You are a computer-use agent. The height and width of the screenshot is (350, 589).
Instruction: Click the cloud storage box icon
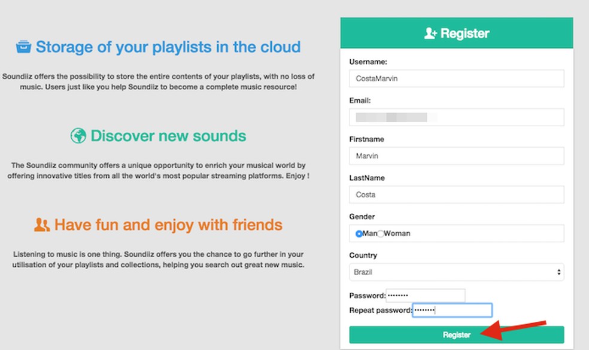point(23,47)
